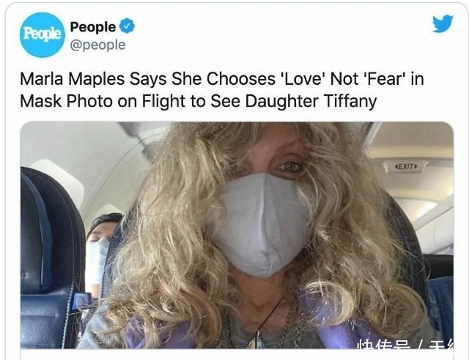This screenshot has width=469, height=360.
Task: Click the EXIT sign in the photo
Action: point(406,166)
